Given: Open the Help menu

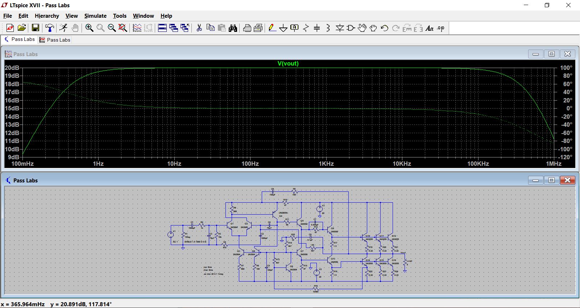Looking at the screenshot, I should click(166, 16).
